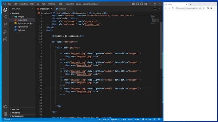The height and width of the screenshot is (122, 218).
Task: Follow the style.css href link in code
Action: 91,21
